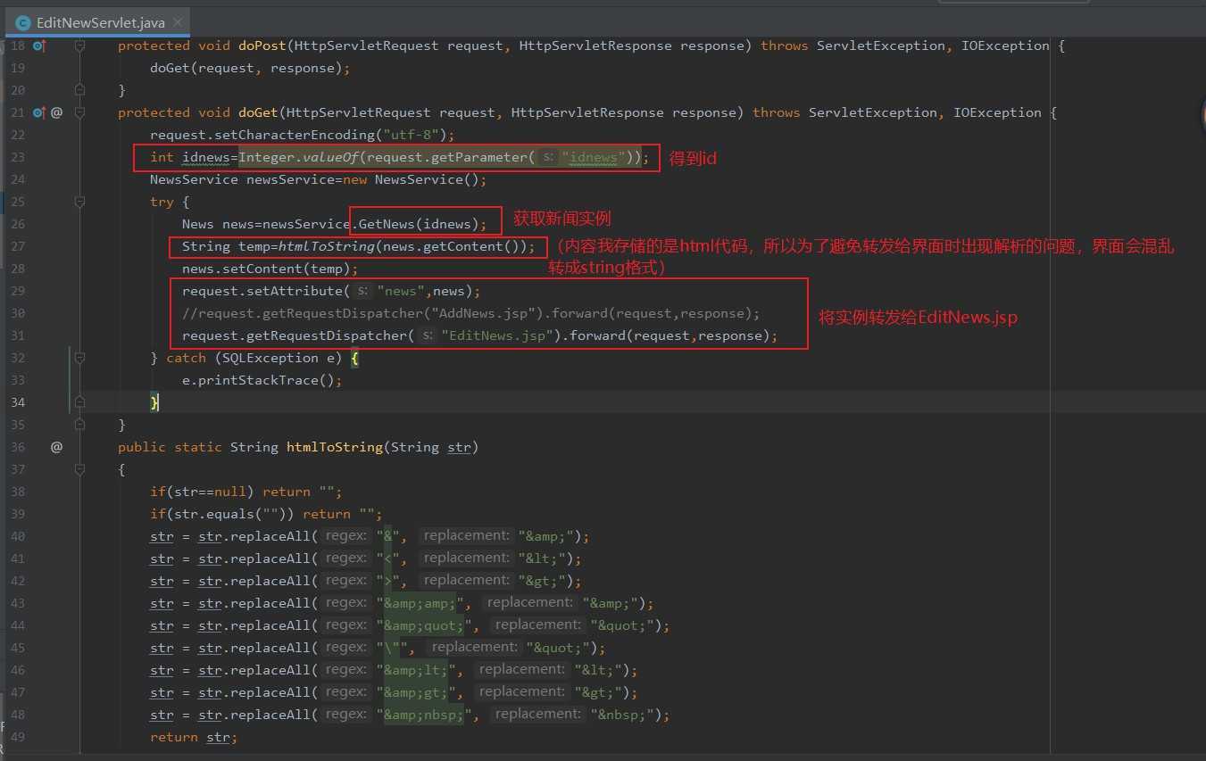This screenshot has width=1206, height=761.
Task: Click line number 27 in the gutter
Action: [18, 246]
